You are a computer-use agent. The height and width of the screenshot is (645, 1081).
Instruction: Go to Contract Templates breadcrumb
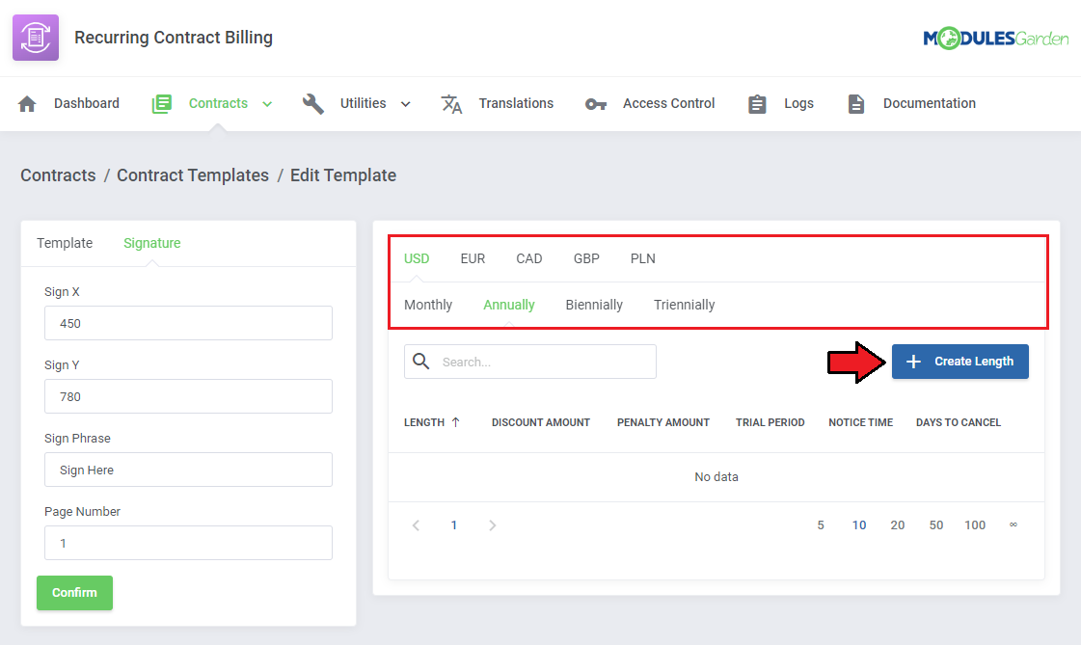tap(192, 175)
